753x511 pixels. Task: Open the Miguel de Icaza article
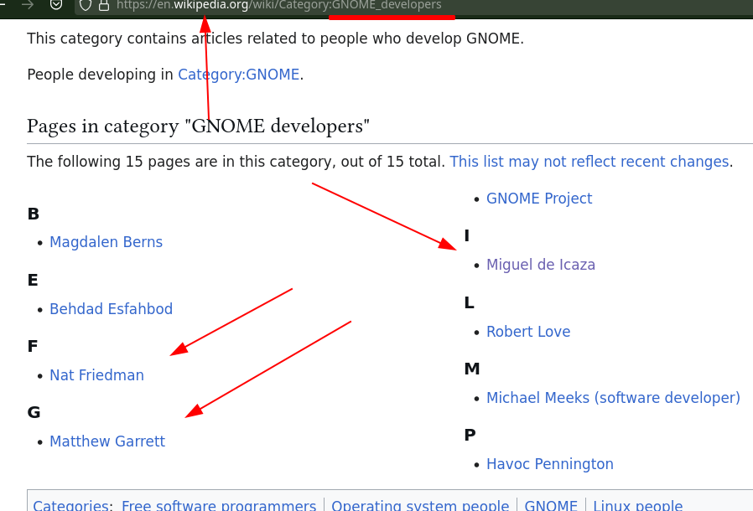pyautogui.click(x=541, y=265)
